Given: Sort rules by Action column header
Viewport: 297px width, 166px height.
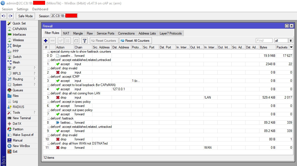Looking at the screenshot, I should click(x=65, y=47).
